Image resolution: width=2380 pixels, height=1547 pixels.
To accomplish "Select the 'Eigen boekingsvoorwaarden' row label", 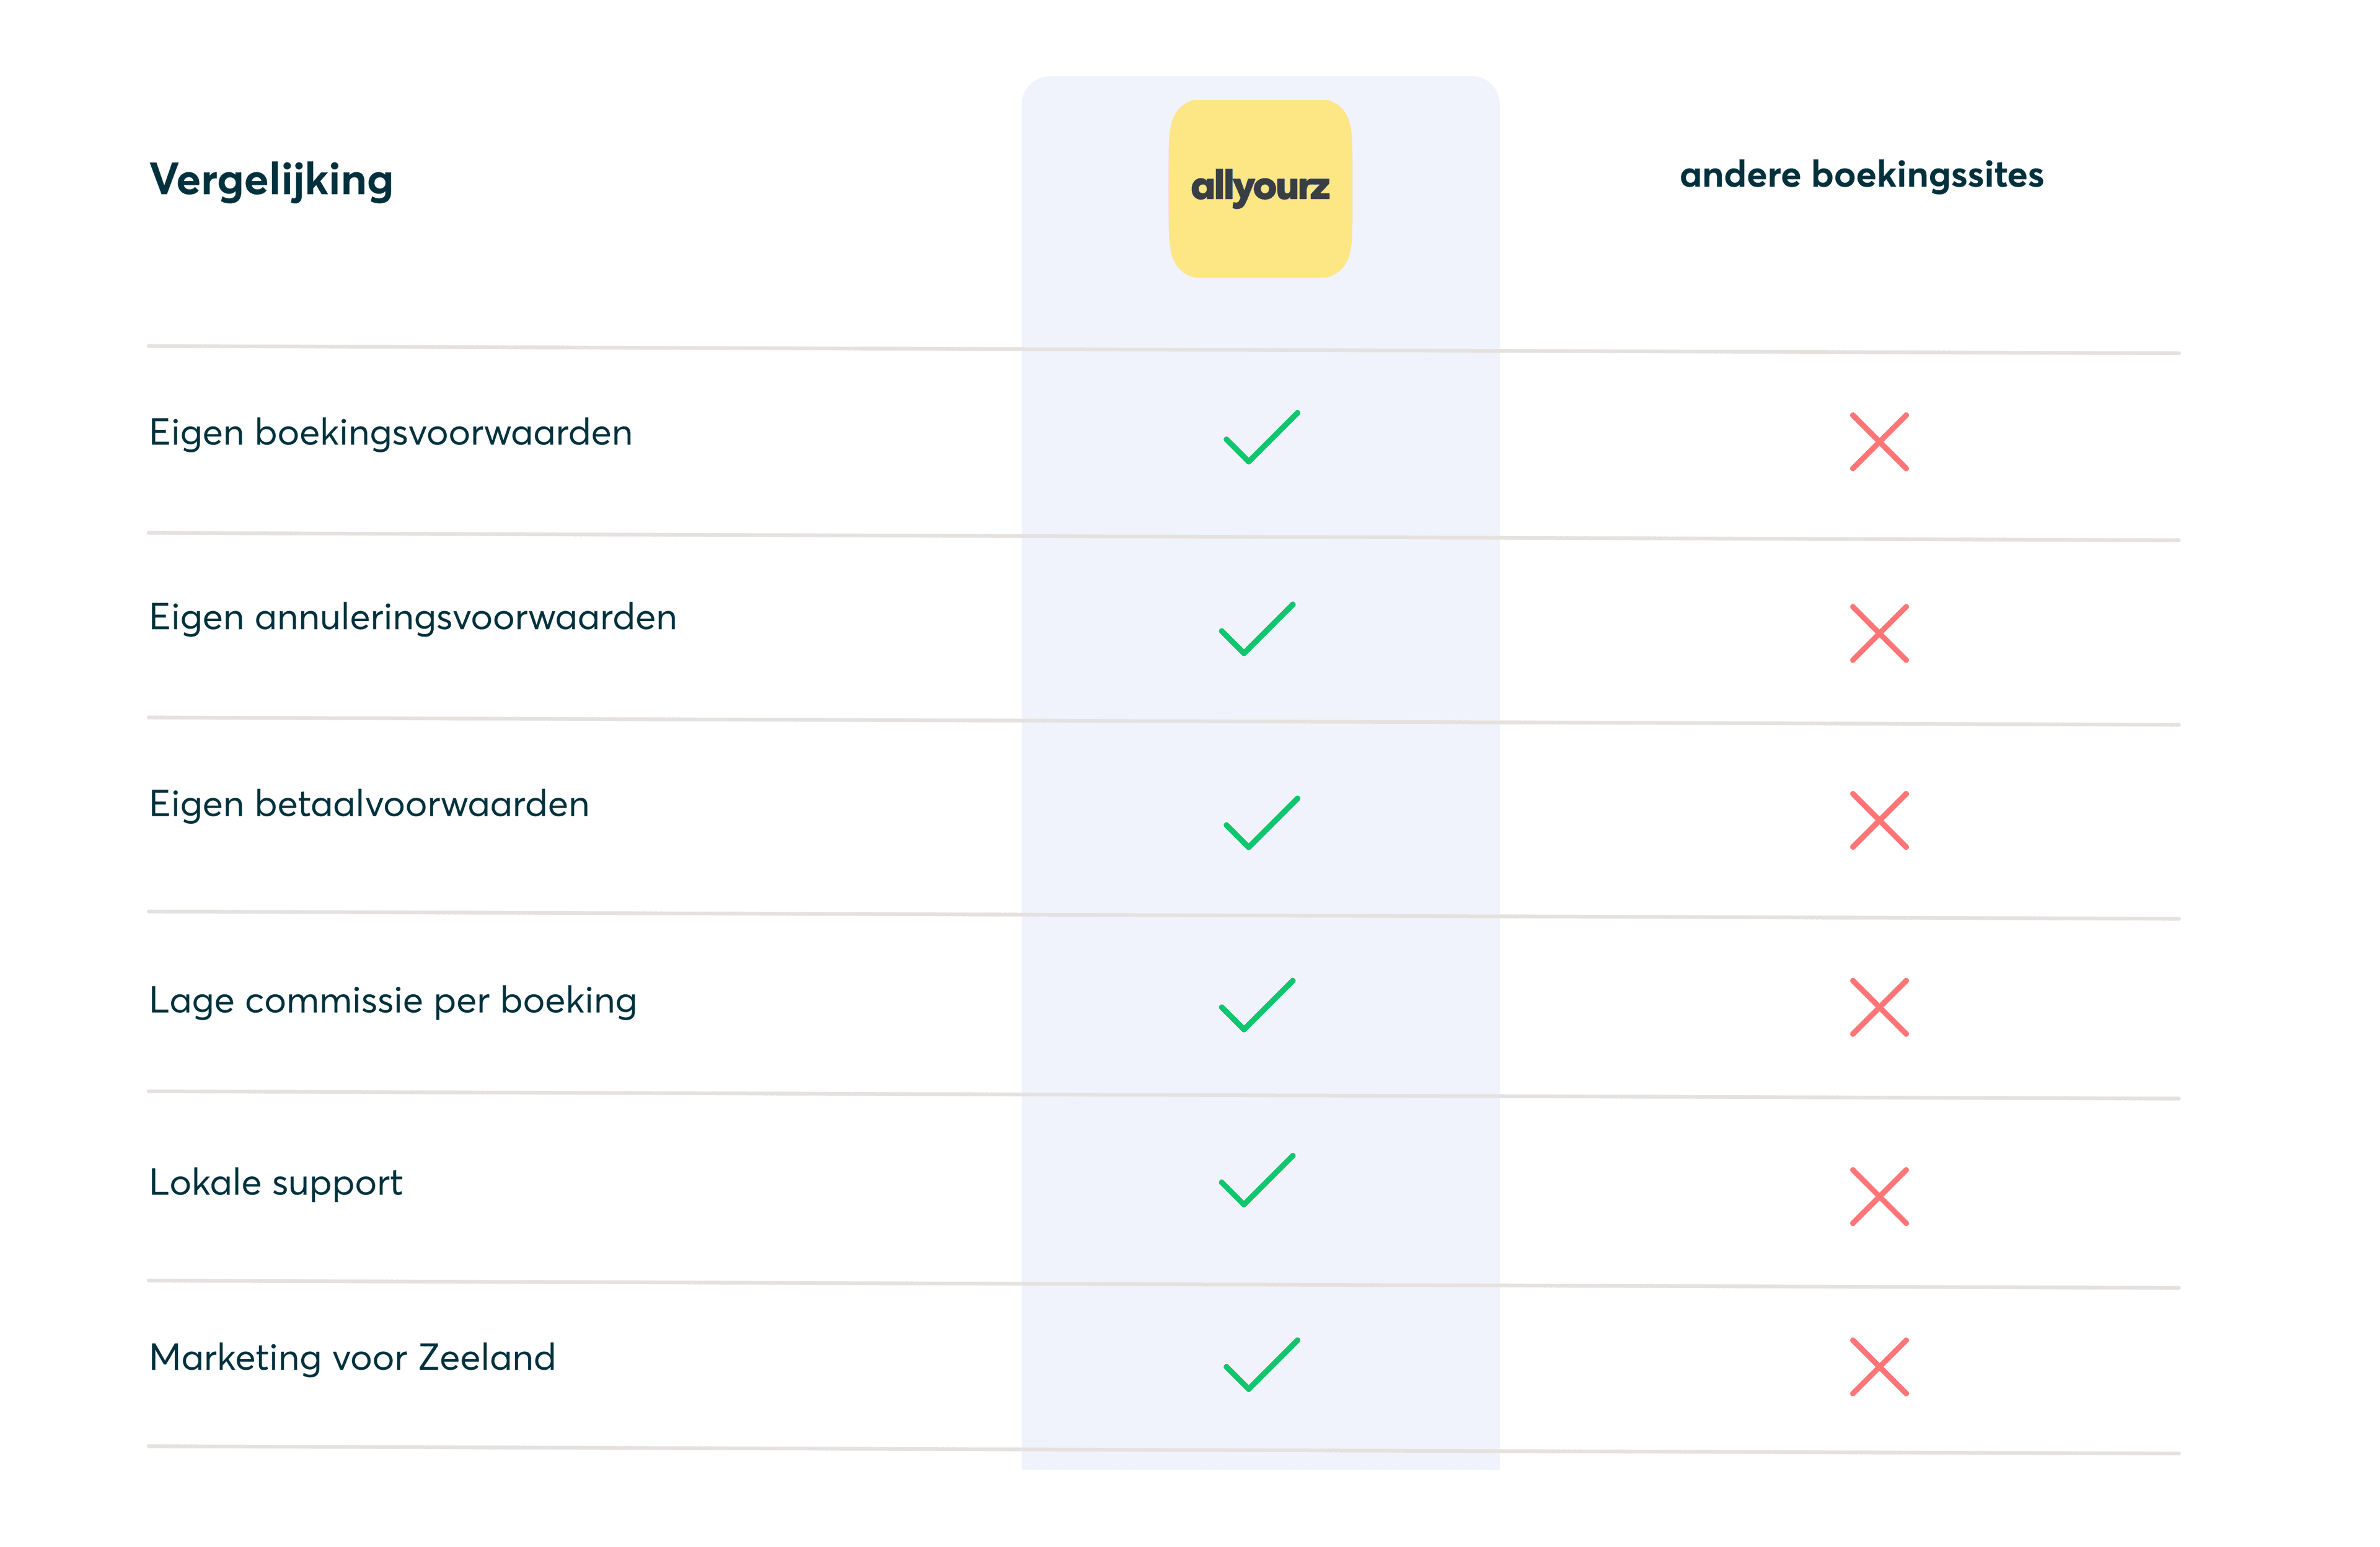I will (x=390, y=433).
